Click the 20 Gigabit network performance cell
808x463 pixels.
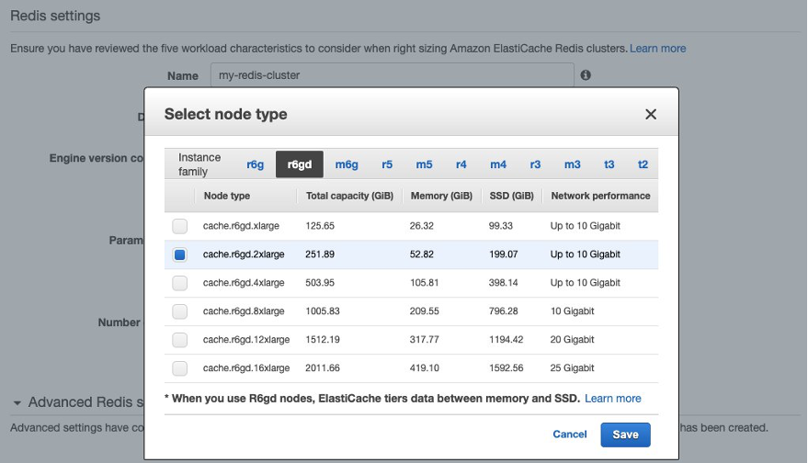pyautogui.click(x=572, y=339)
